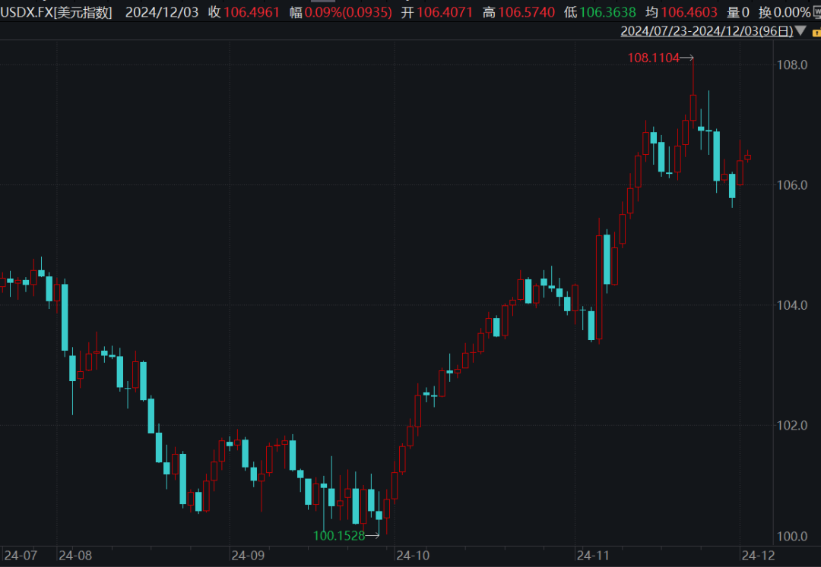Click the average value 106.4603
The image size is (821, 567).
coord(689,12)
